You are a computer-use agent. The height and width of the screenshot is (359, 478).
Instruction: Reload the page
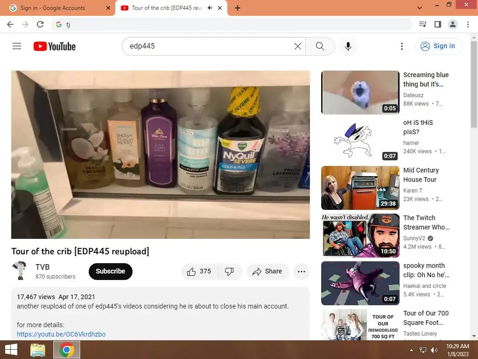click(x=40, y=24)
